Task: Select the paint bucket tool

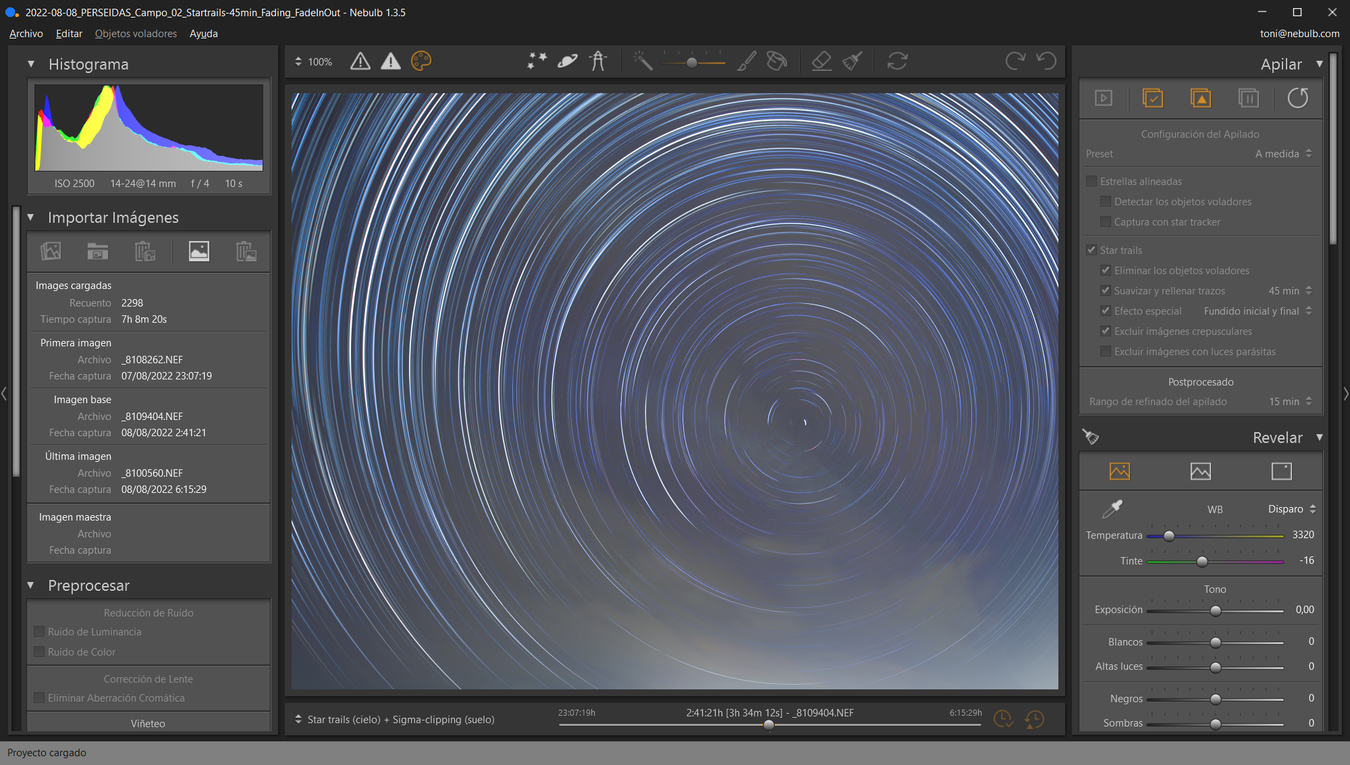Action: point(777,61)
